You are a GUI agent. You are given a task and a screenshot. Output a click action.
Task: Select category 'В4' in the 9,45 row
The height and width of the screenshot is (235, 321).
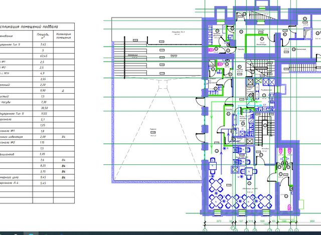click(64, 177)
